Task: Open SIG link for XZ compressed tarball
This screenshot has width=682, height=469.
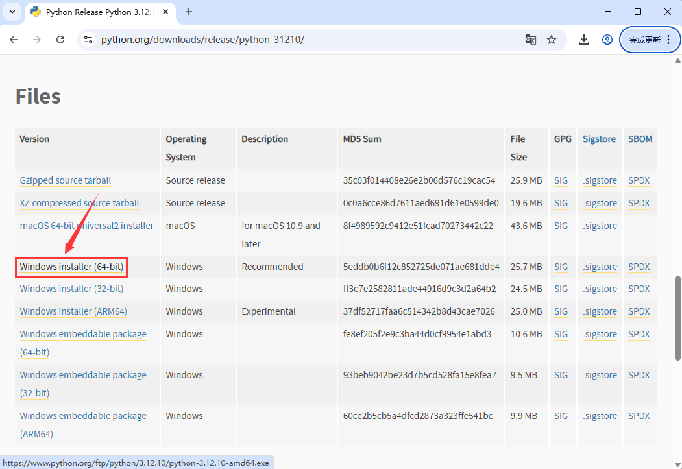Action: click(x=561, y=203)
